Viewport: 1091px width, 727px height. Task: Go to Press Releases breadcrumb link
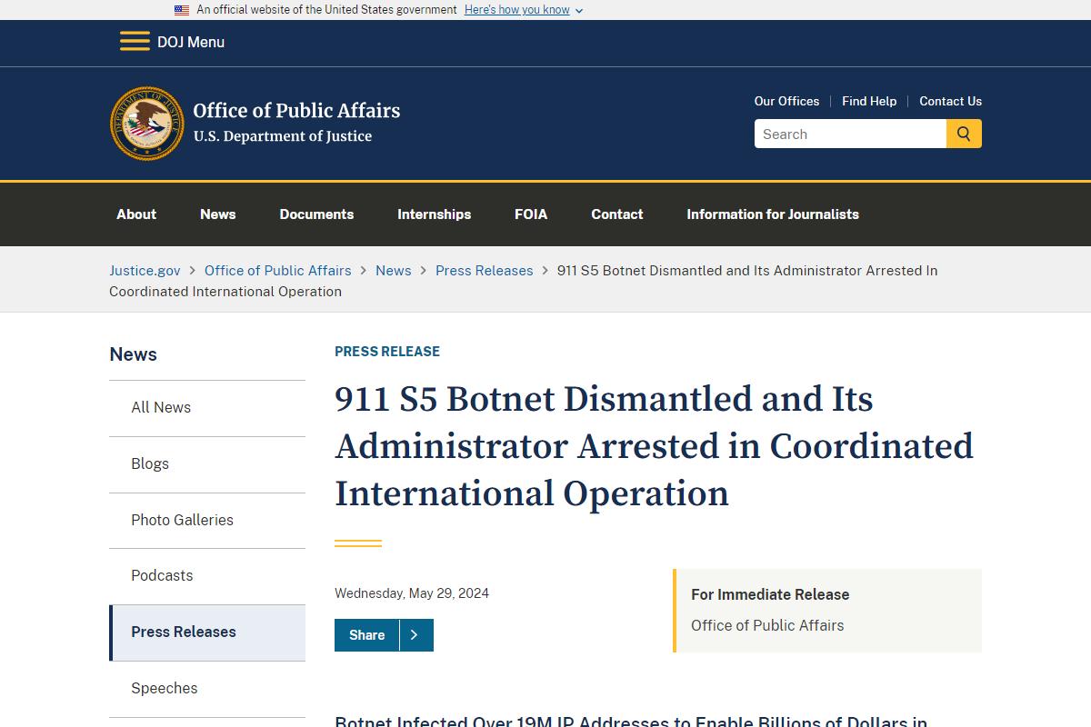484,271
